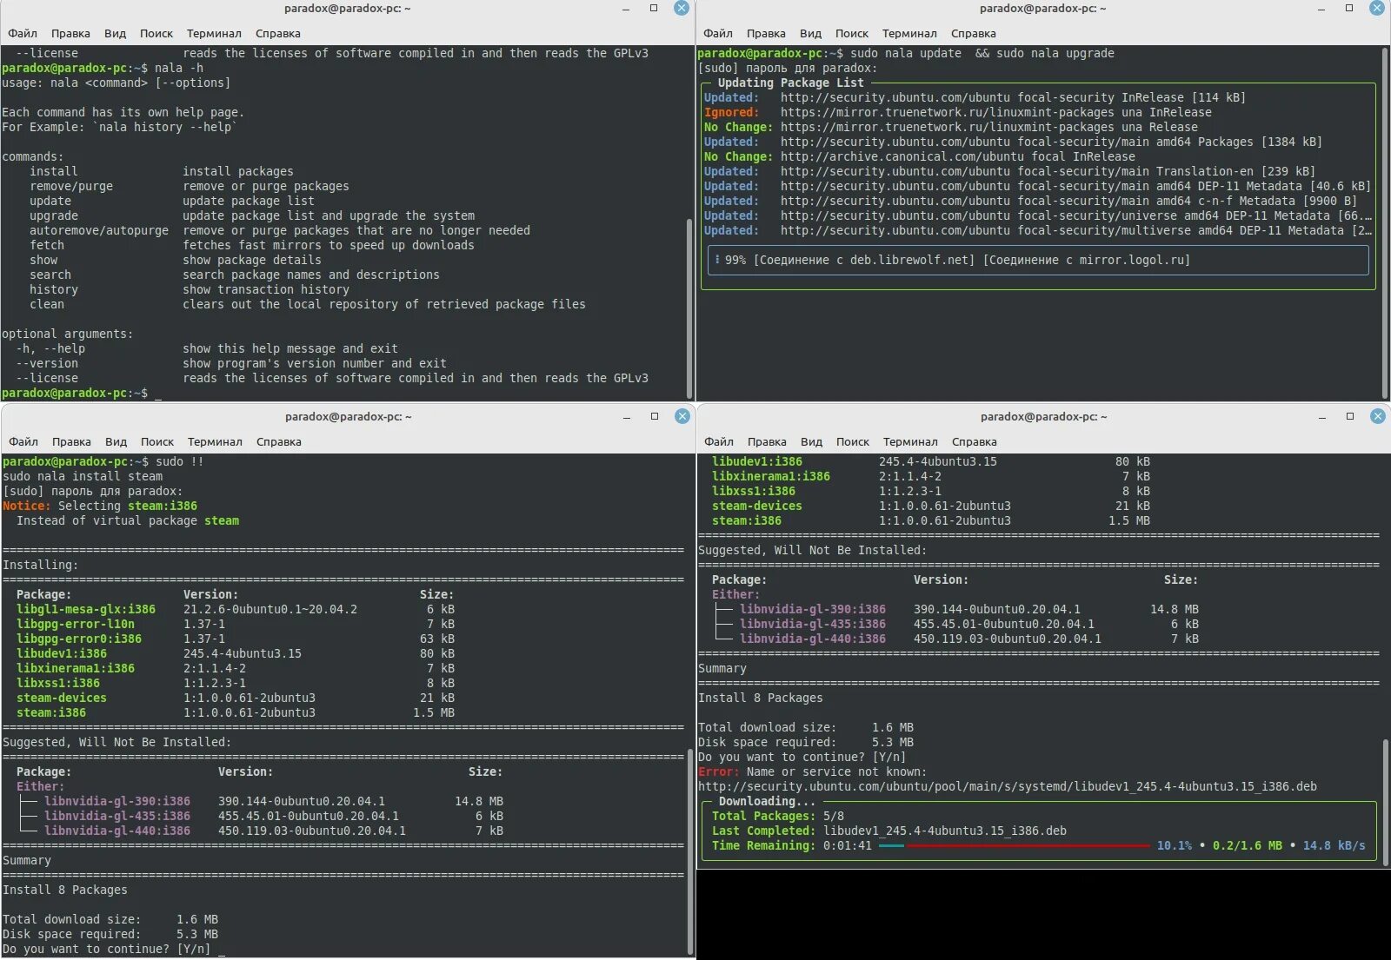Open Вид menu in nala help terminal
Image resolution: width=1391 pixels, height=960 pixels.
115,33
